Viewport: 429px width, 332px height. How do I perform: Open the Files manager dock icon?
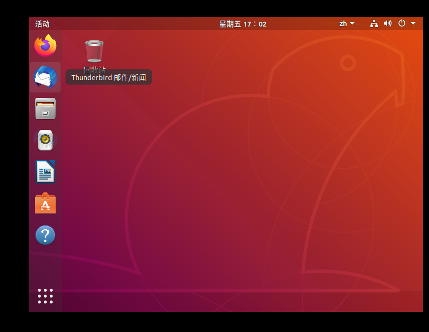click(x=45, y=109)
